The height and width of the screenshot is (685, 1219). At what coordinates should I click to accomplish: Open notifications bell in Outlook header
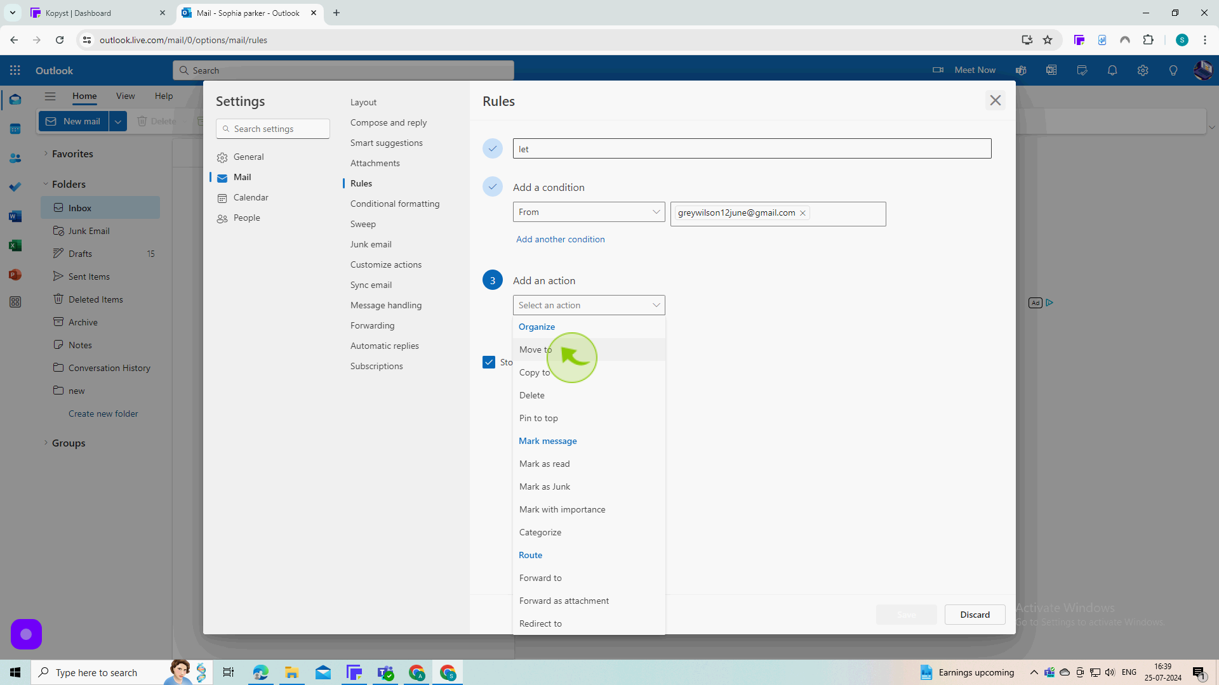pyautogui.click(x=1112, y=70)
